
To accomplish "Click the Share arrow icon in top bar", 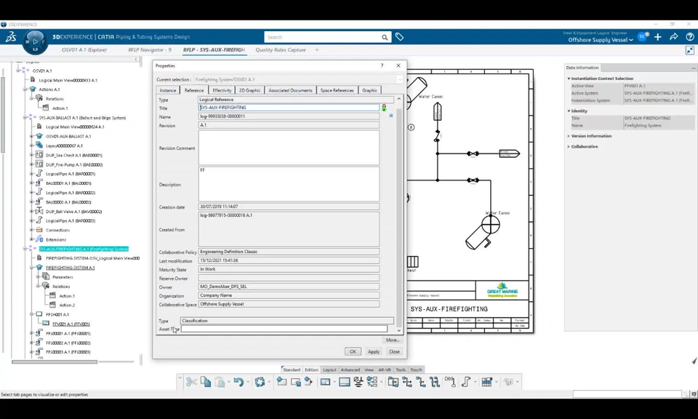I will point(673,37).
